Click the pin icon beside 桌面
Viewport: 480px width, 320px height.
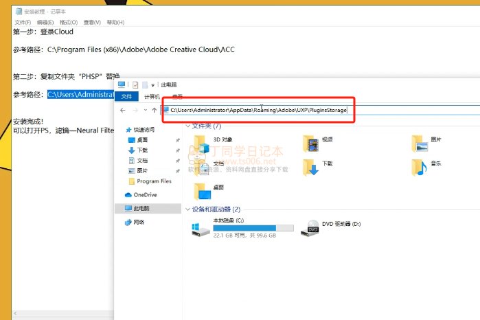178,140
